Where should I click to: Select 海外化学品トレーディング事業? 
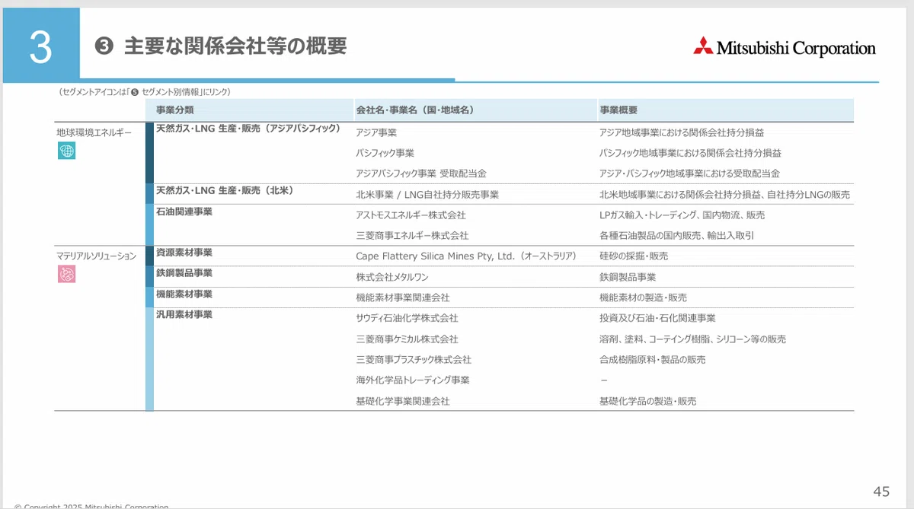pyautogui.click(x=413, y=380)
